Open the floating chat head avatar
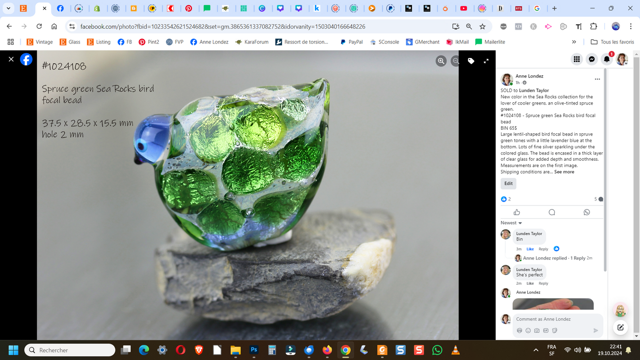This screenshot has height=360, width=640. click(x=621, y=310)
